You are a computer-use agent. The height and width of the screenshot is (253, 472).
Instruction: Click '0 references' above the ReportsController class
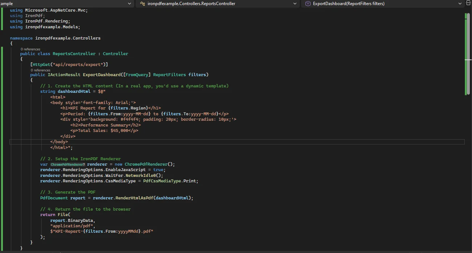(30, 49)
